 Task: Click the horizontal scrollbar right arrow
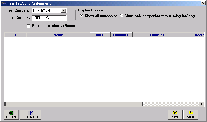[x=201, y=104]
